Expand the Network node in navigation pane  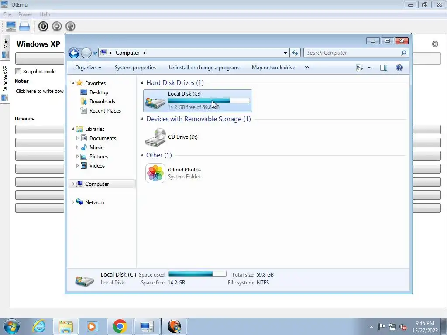click(73, 202)
